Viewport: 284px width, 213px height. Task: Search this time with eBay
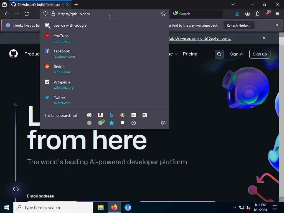[x=134, y=115]
